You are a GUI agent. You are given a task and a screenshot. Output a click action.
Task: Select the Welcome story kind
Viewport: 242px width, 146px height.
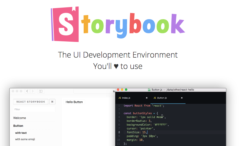click(x=20, y=118)
